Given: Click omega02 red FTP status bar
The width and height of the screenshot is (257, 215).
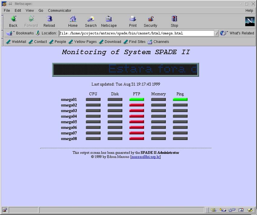Looking at the screenshot, I should tap(137, 105).
